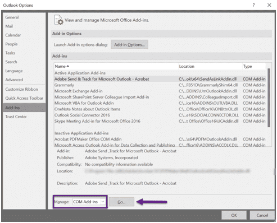Dismiss dialog with Cancel button
Screen dimensions: 277x223
point(262,215)
